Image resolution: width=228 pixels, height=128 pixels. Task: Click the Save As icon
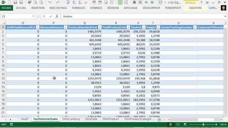(21, 2)
